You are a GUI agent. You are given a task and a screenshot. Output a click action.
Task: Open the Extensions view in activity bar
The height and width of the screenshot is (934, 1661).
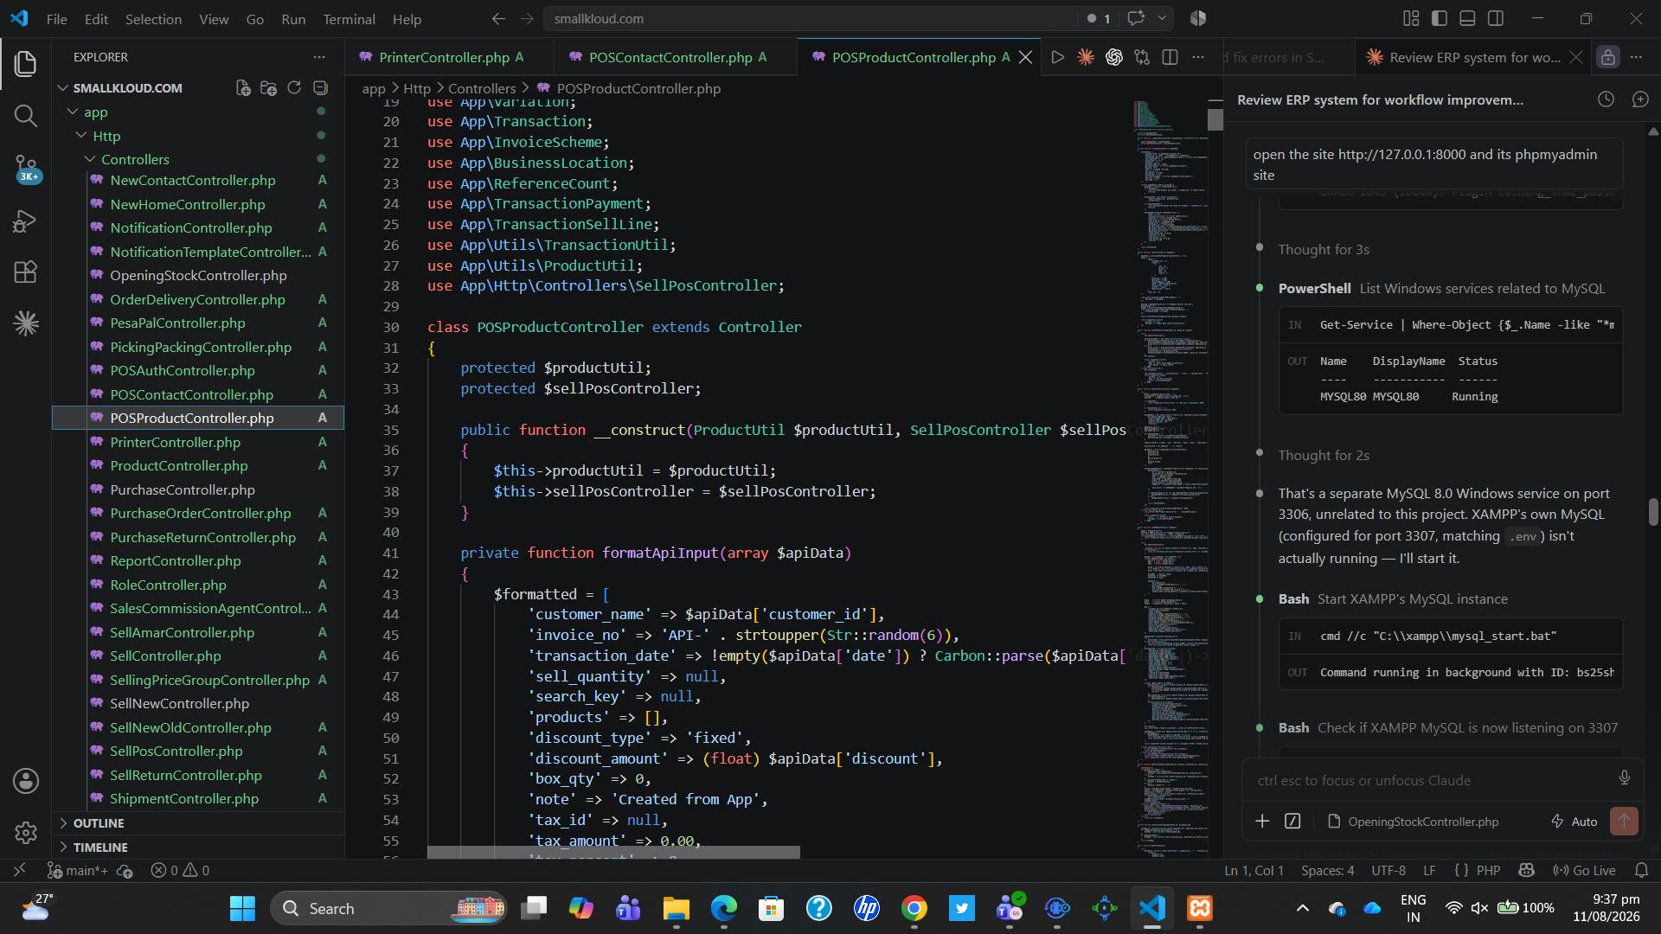click(x=26, y=272)
